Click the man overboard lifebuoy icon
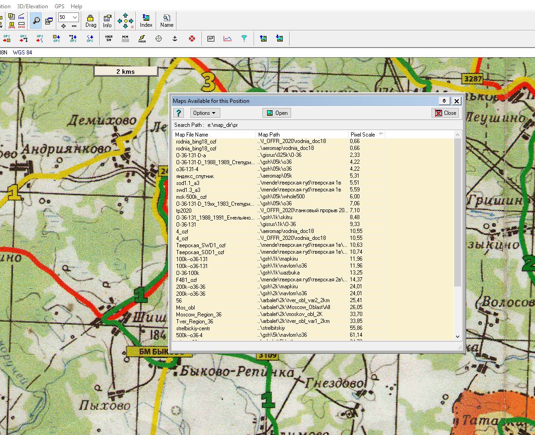 coord(192,39)
